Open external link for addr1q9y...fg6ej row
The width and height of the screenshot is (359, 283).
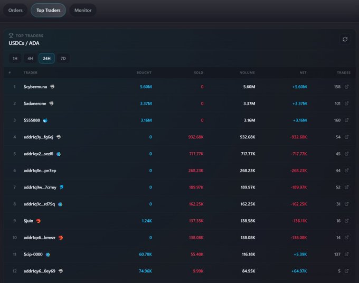(347, 137)
